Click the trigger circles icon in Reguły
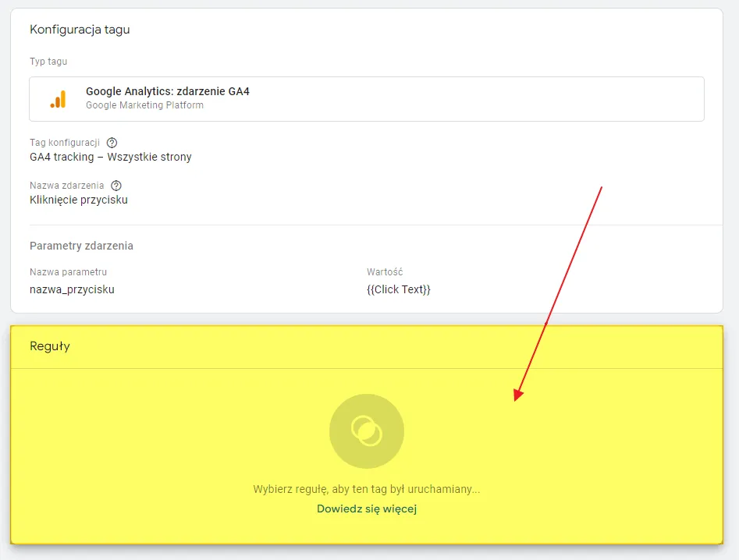This screenshot has width=739, height=560. tap(367, 431)
